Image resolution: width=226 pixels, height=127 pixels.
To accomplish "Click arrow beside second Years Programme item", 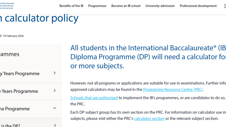I will (x=55, y=91).
